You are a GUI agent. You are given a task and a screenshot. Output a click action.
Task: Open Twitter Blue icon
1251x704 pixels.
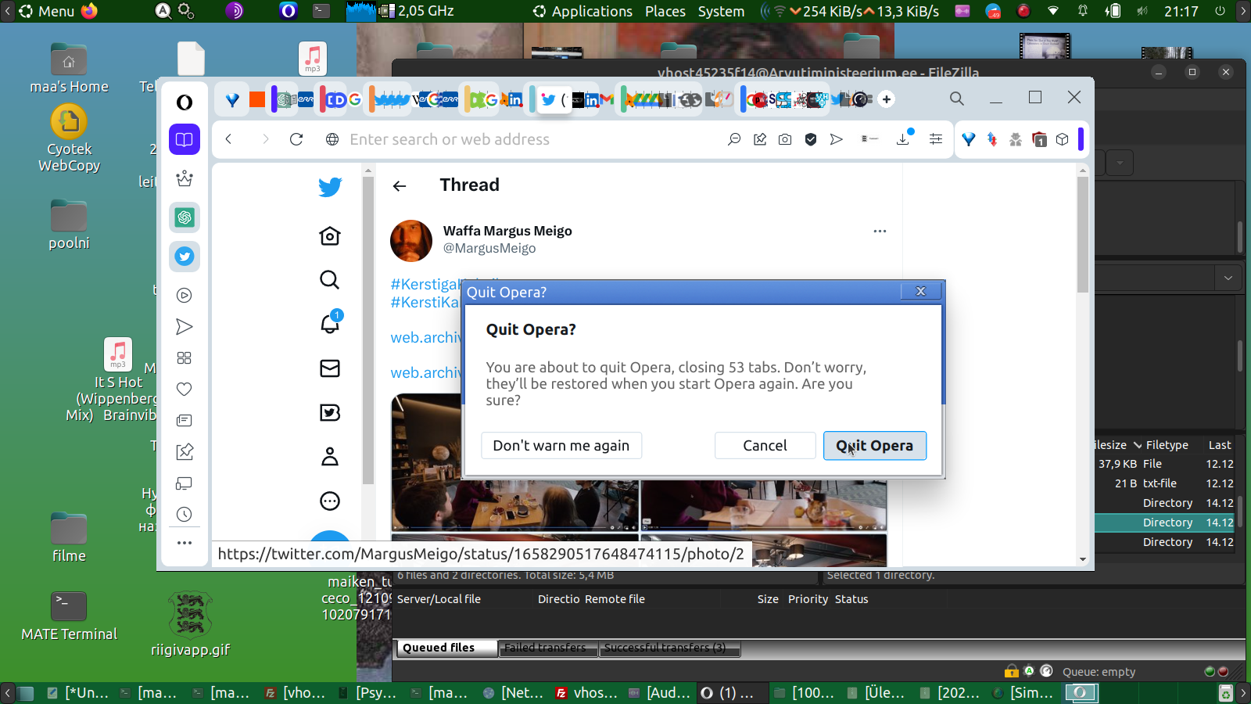330,413
